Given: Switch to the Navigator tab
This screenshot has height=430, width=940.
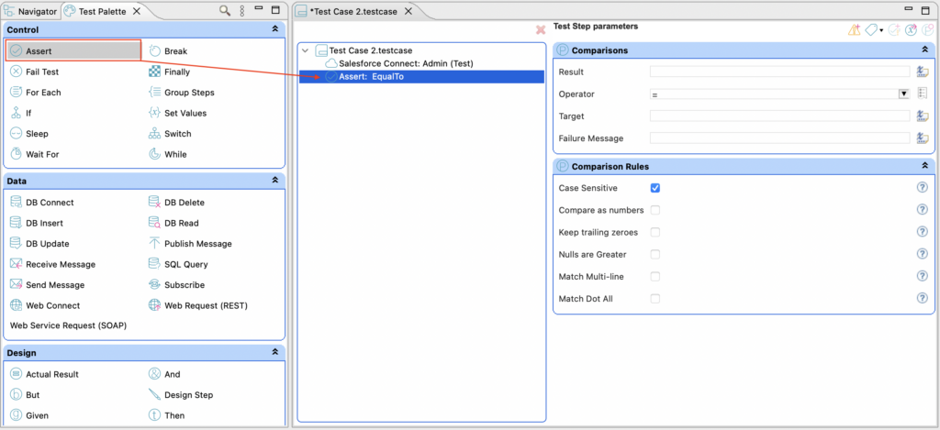Looking at the screenshot, I should tap(30, 11).
